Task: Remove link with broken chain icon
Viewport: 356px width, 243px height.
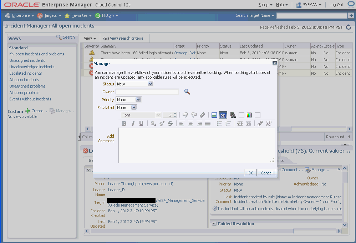Action: (269, 124)
